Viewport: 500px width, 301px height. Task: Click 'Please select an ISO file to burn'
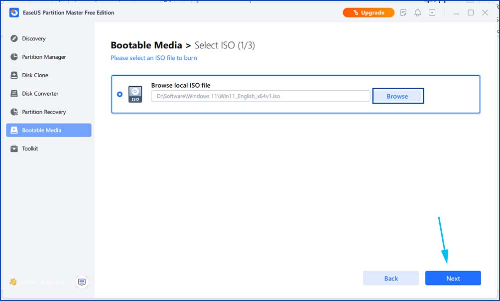(x=154, y=58)
